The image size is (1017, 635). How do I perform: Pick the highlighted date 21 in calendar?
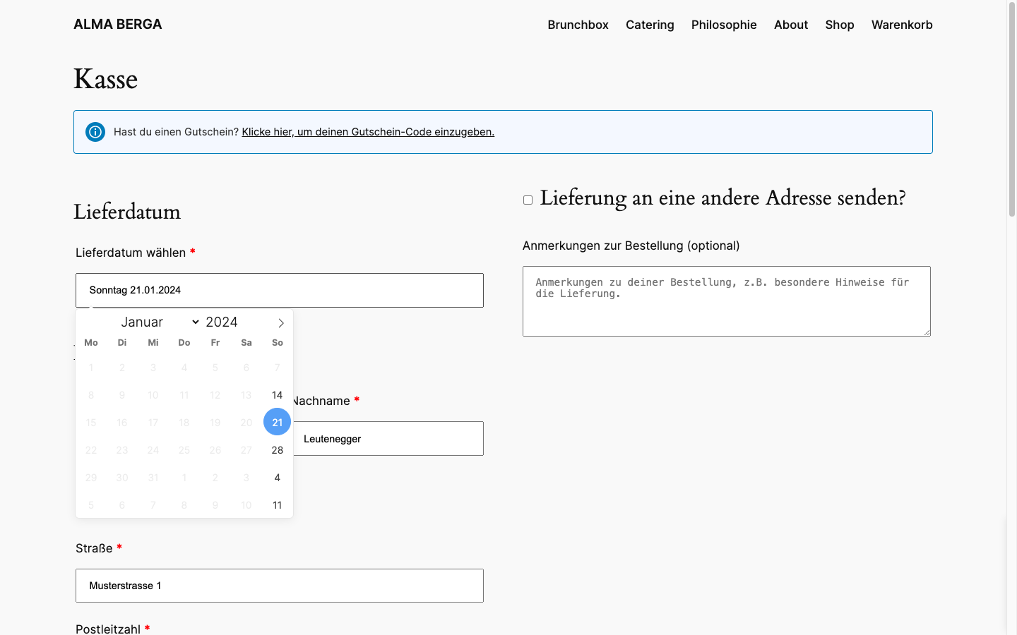[277, 423]
